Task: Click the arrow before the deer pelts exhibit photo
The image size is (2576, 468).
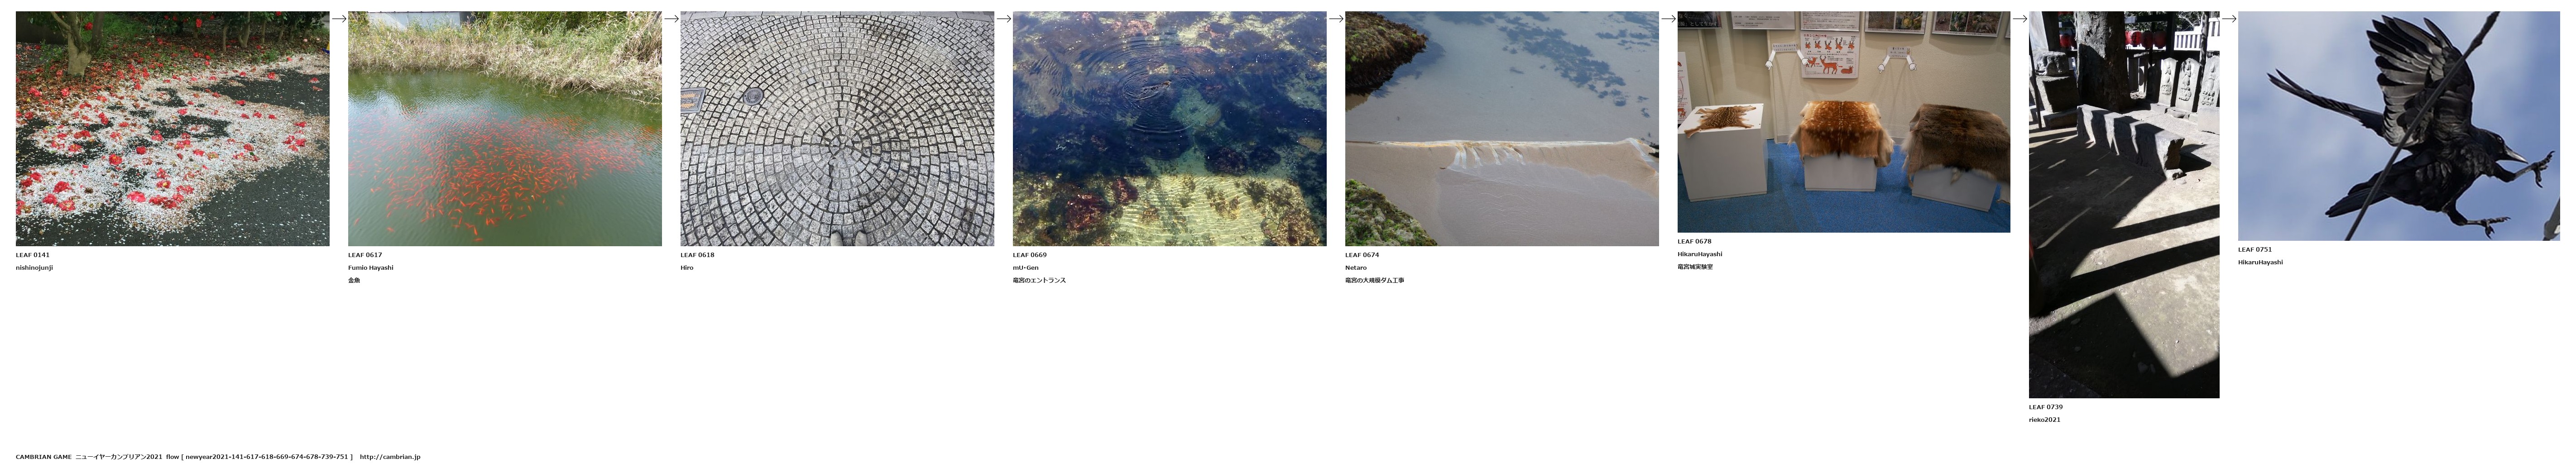Action: tap(1668, 19)
